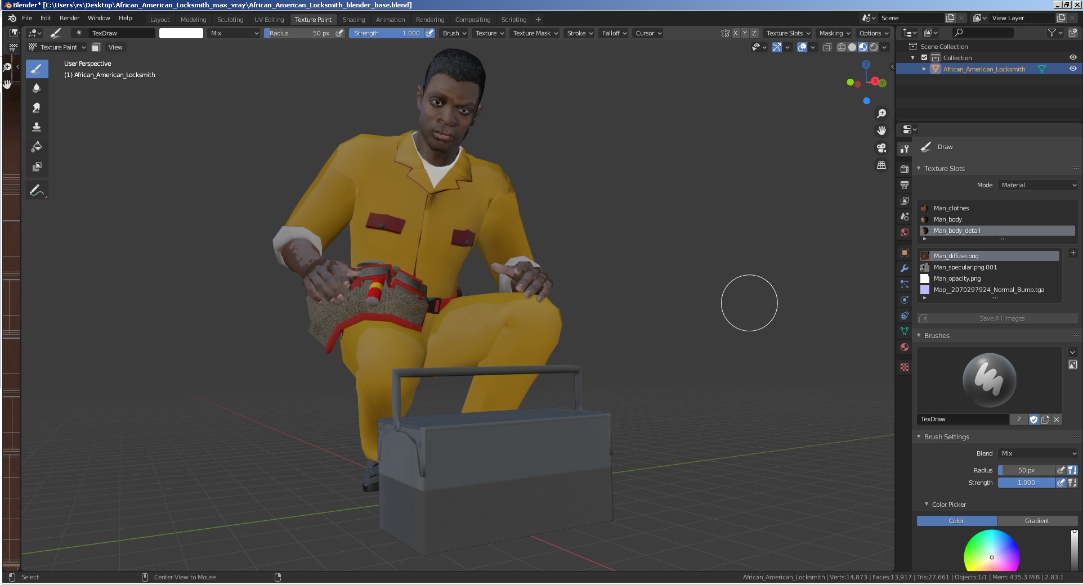This screenshot has width=1083, height=585.
Task: Select the Man_clothes material slot
Action: 997,208
